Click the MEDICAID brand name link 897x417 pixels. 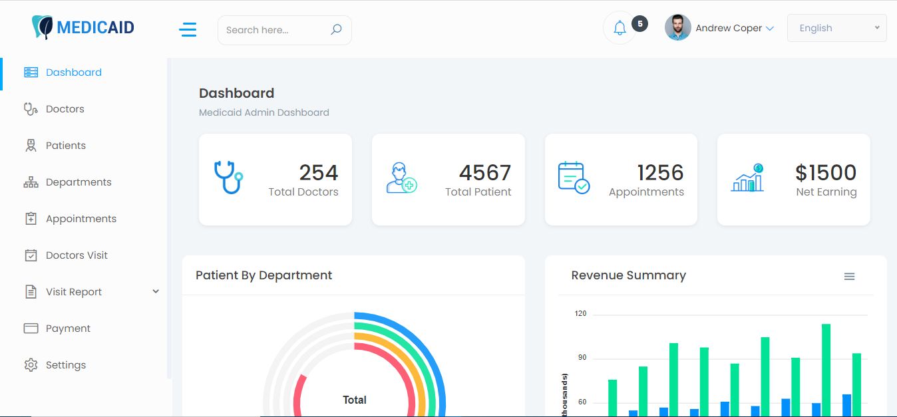[96, 27]
